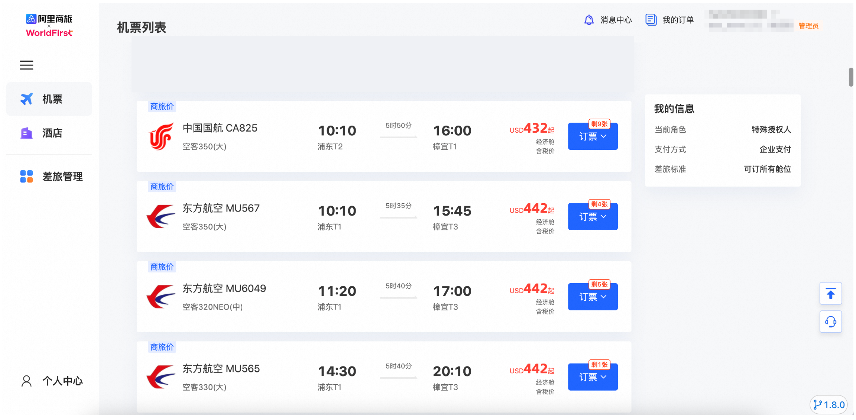856x420 pixels.
Task: Click the scroll-to-top arrow icon
Action: pyautogui.click(x=830, y=294)
